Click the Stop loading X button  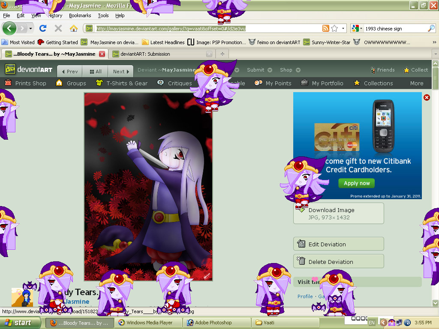[x=58, y=28]
